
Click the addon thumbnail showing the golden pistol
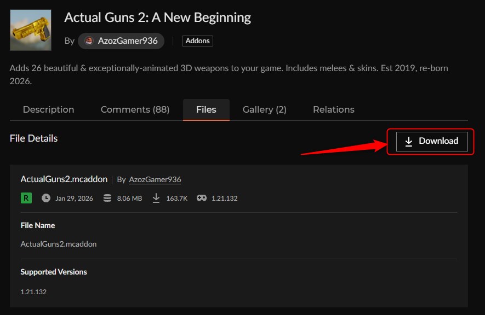[x=30, y=30]
